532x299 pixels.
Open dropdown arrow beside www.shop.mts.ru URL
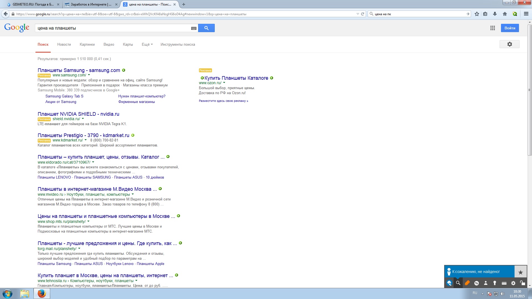click(x=88, y=221)
